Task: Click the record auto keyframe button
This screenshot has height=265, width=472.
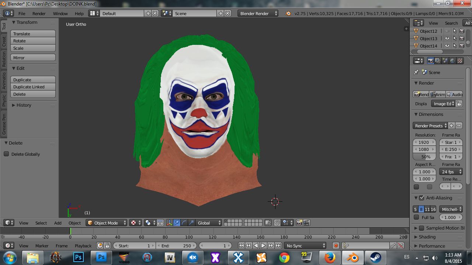Action: pos(336,245)
